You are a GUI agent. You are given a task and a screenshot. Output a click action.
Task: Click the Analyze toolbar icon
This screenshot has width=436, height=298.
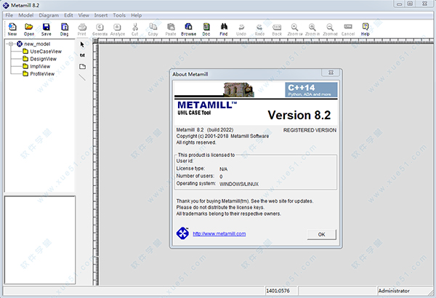pos(117,29)
